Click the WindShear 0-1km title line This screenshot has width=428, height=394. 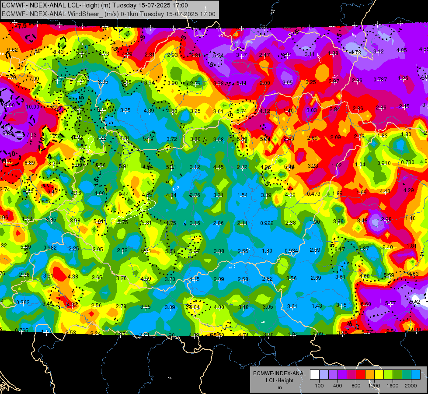coord(108,14)
